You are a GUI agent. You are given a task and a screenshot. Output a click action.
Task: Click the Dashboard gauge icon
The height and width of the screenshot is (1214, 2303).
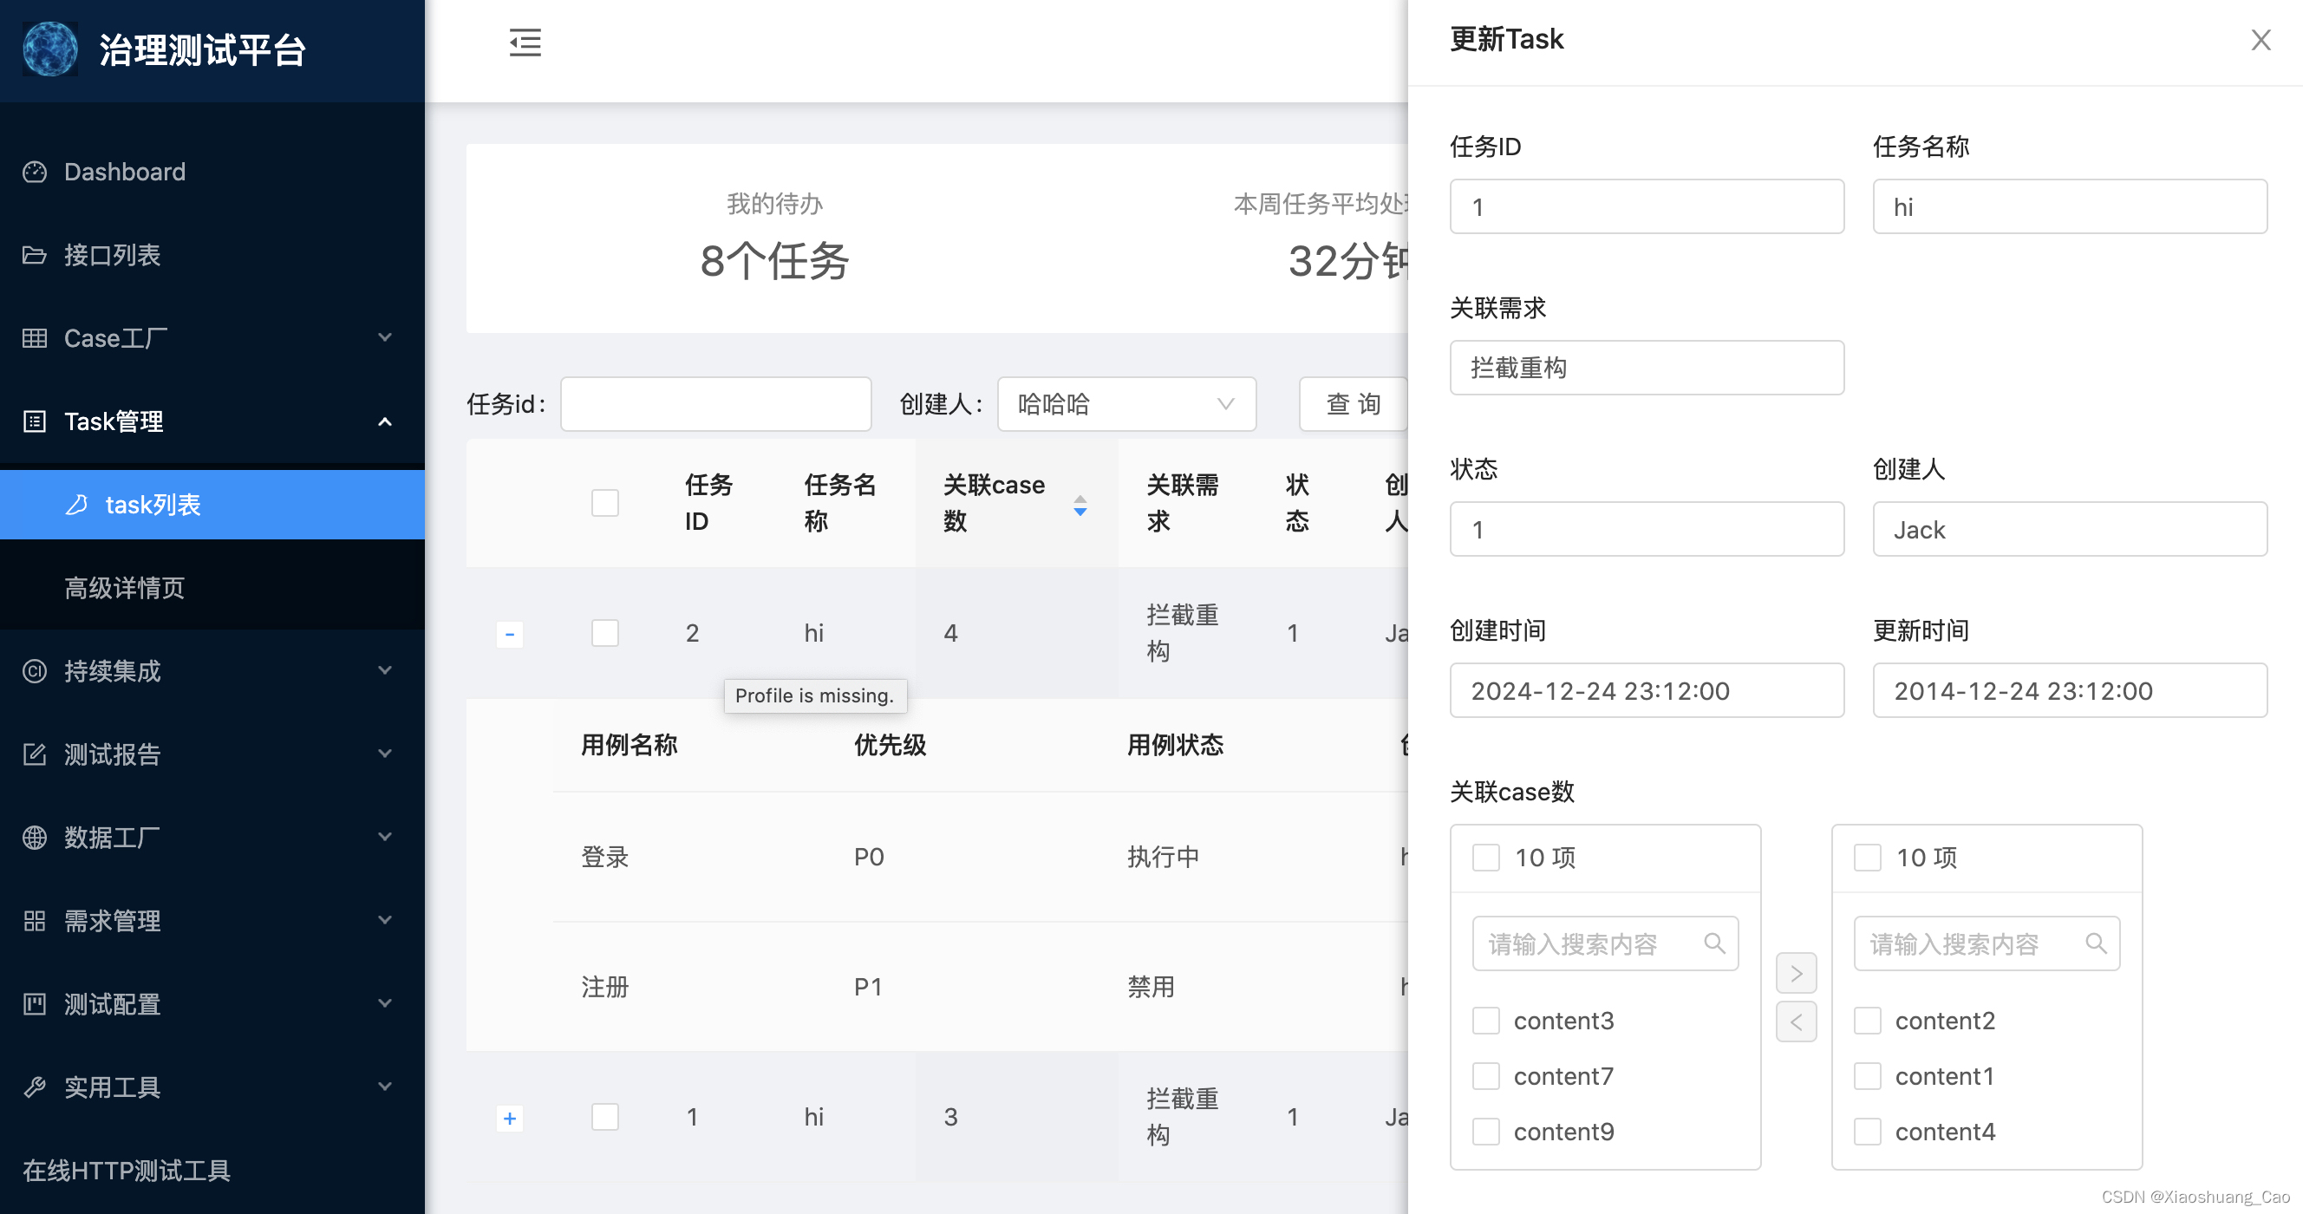click(x=34, y=172)
